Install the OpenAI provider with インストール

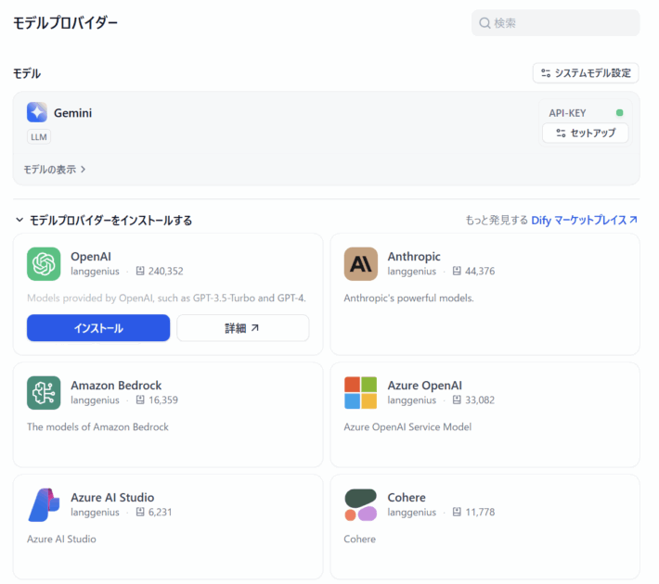tap(98, 328)
